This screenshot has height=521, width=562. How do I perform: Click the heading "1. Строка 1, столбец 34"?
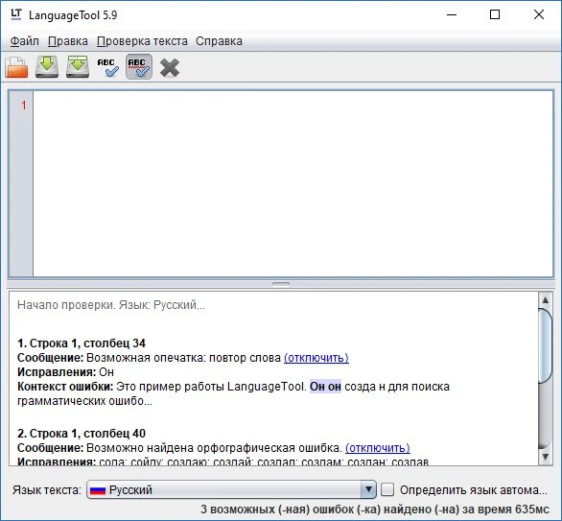(82, 343)
